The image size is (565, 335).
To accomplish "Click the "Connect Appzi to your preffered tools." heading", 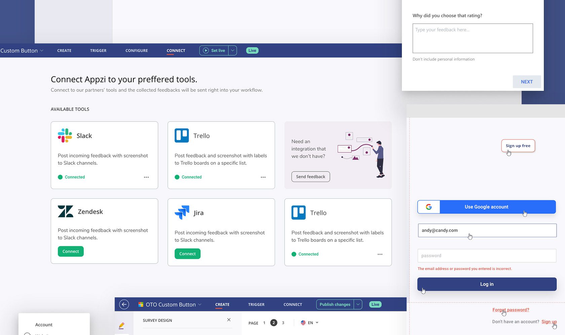I will (124, 79).
